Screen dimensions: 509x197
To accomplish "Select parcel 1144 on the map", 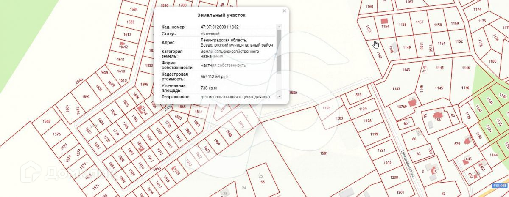I will click(493, 155).
